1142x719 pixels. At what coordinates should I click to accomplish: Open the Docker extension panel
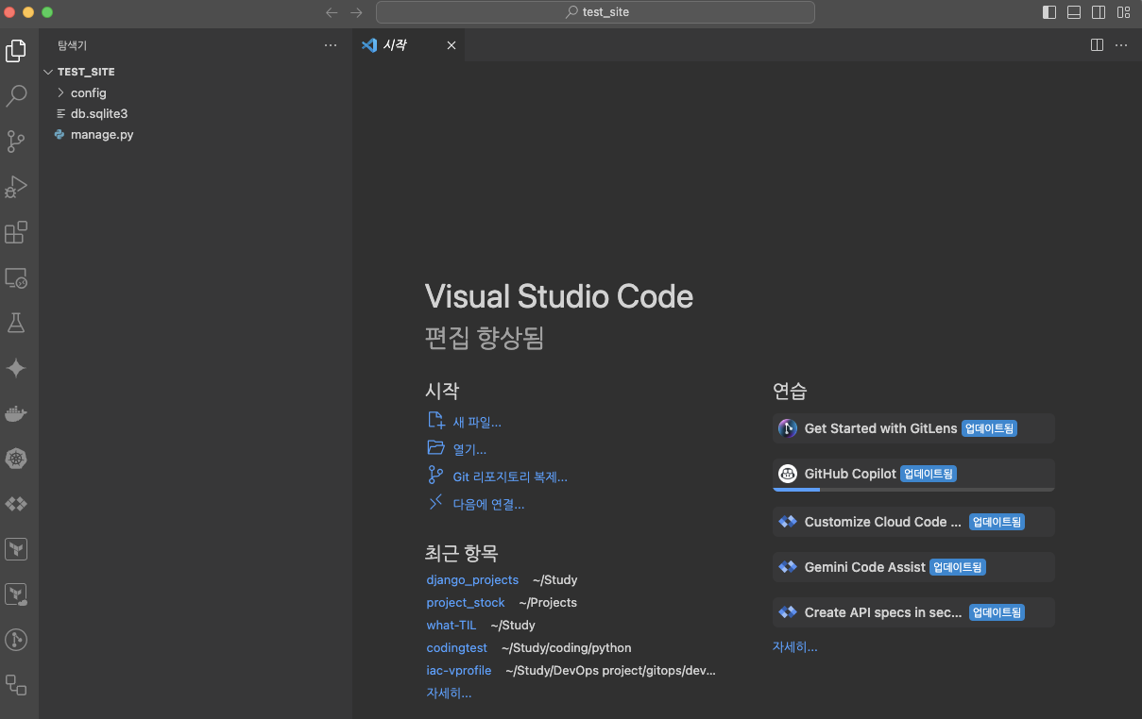[x=16, y=413]
